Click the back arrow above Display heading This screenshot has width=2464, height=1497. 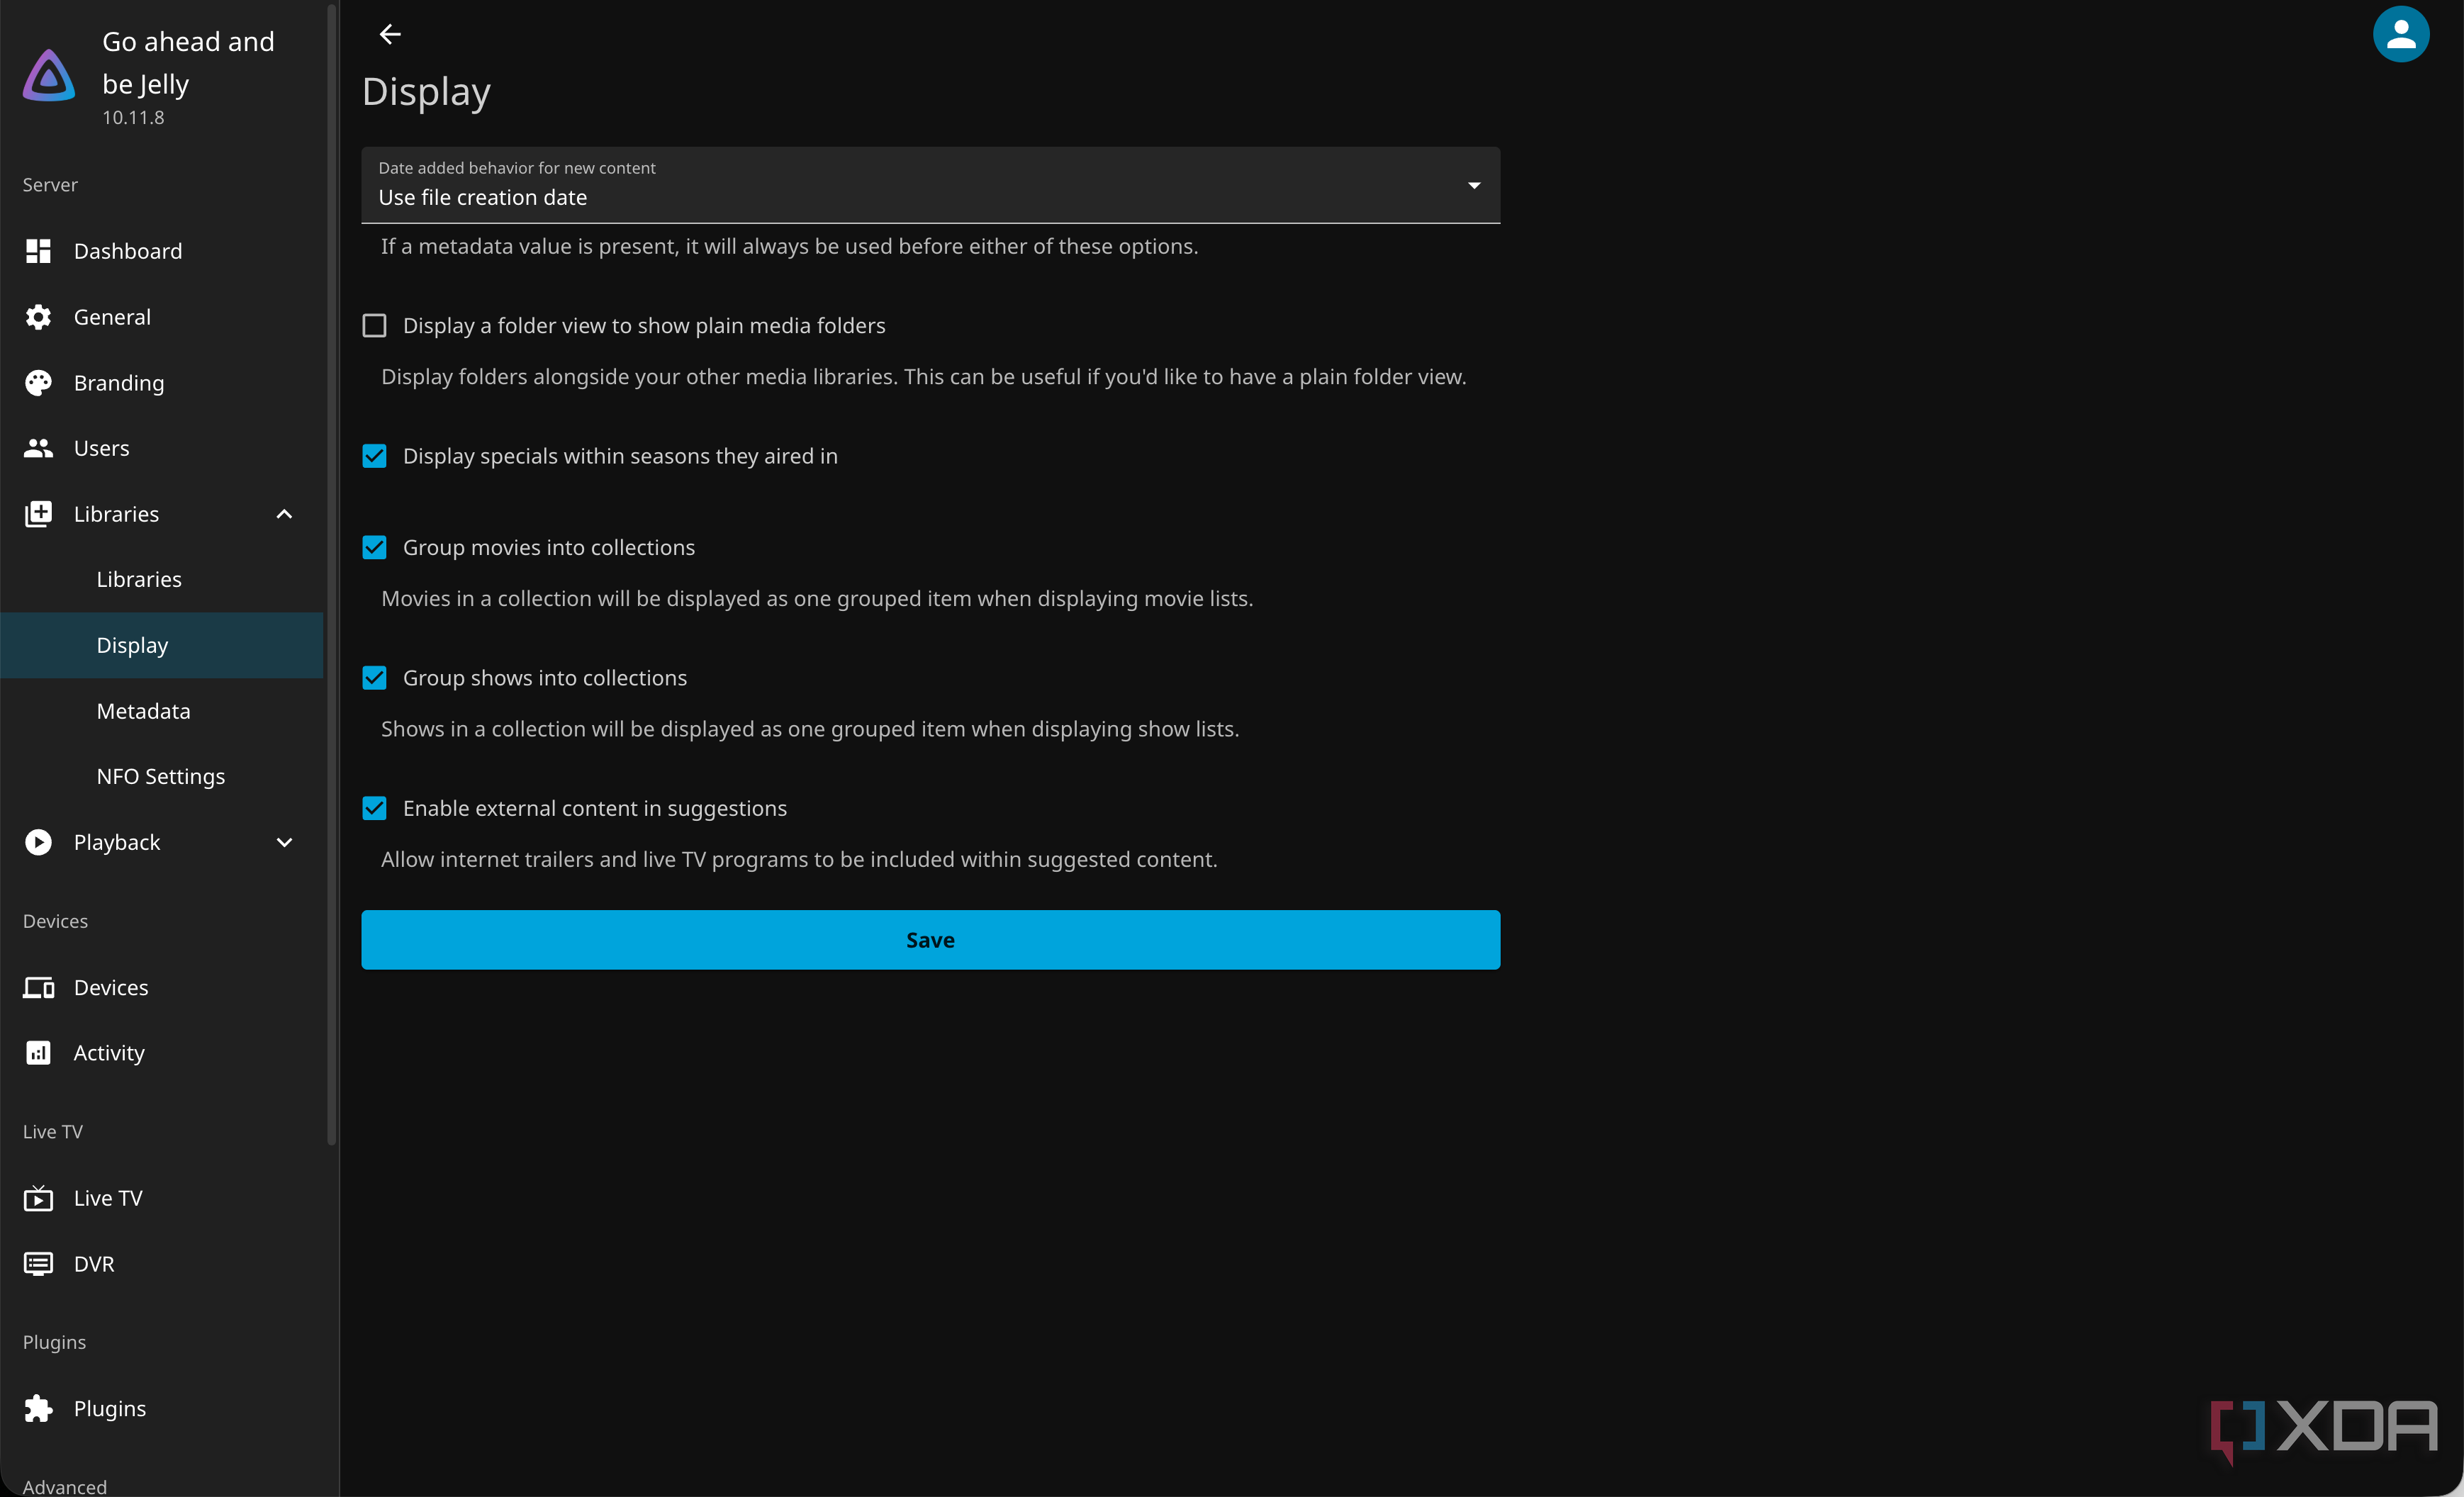[x=390, y=34]
